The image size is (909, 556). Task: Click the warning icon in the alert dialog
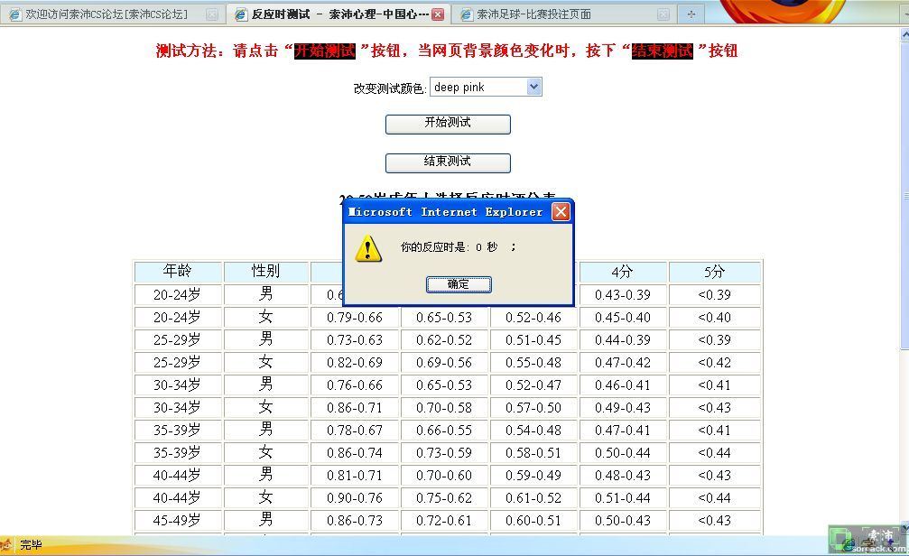click(368, 248)
